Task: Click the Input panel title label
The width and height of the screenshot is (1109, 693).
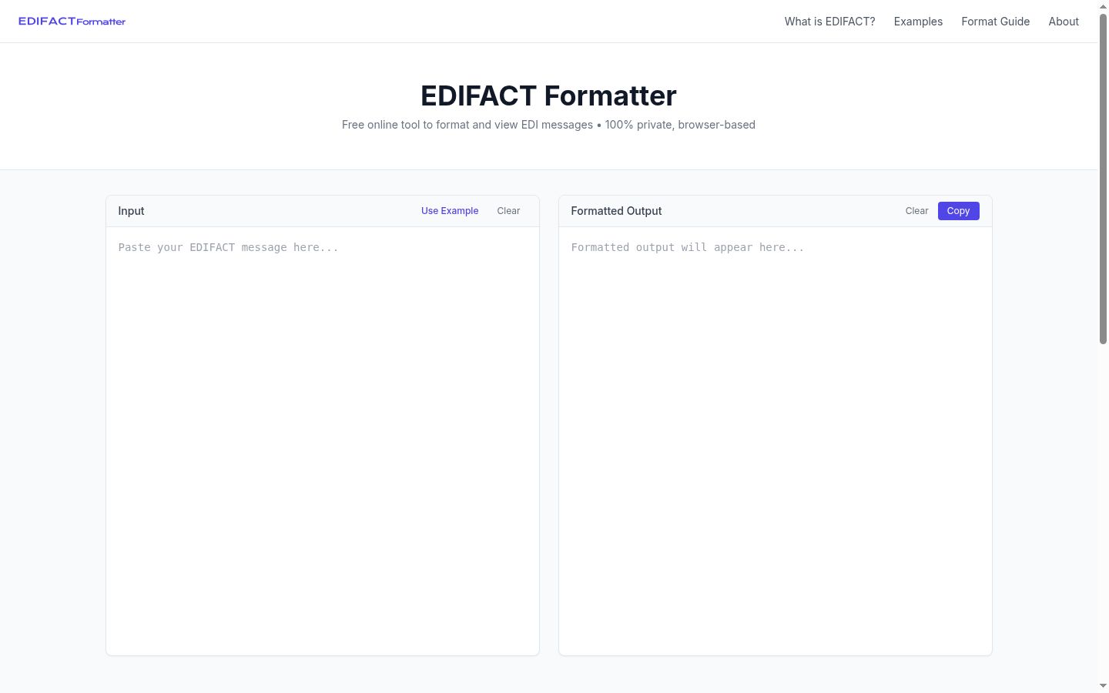Action: [x=131, y=211]
